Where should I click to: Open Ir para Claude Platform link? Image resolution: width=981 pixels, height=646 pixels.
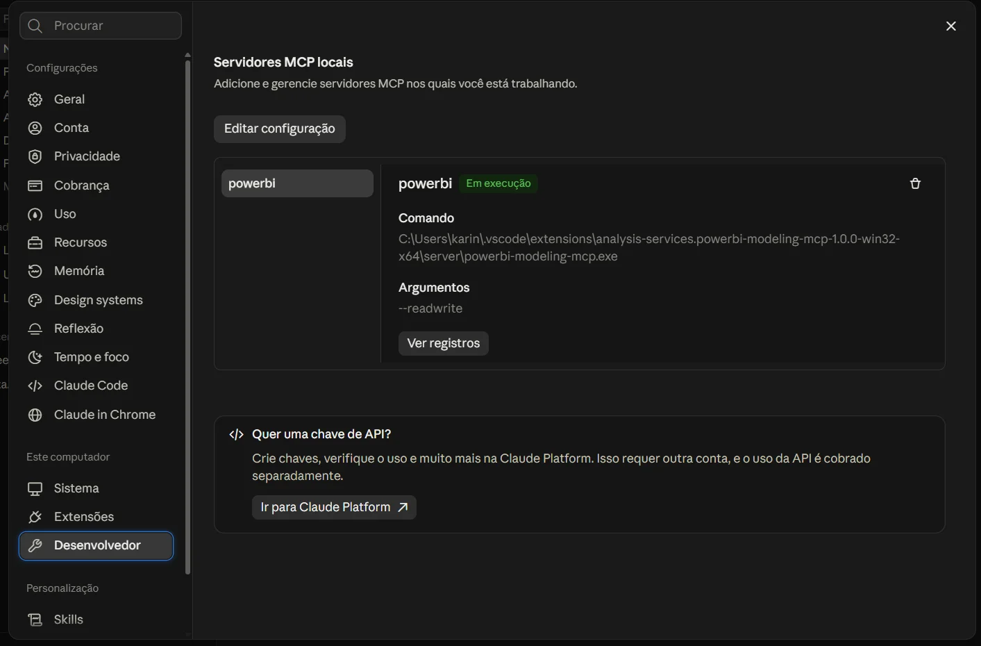pos(334,507)
